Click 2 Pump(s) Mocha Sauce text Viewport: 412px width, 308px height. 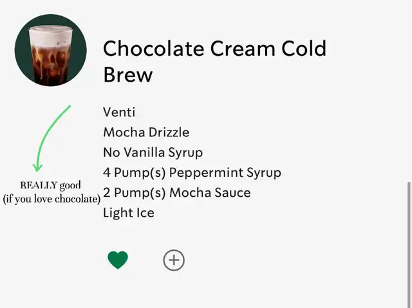coord(177,193)
